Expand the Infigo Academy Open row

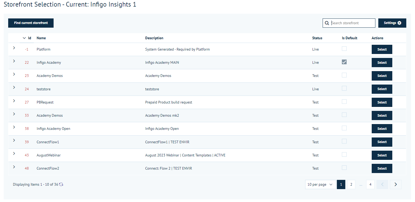pos(14,127)
